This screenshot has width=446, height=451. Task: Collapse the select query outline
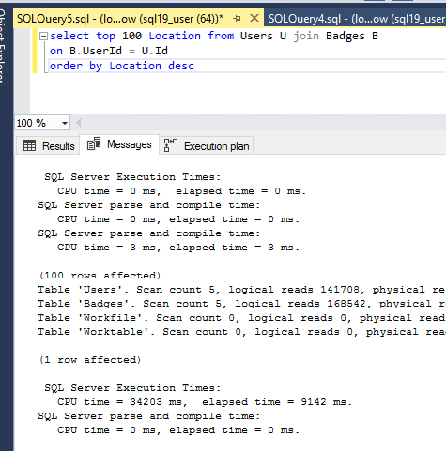click(x=43, y=37)
